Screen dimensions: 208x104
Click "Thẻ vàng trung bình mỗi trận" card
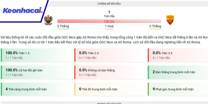35,89
